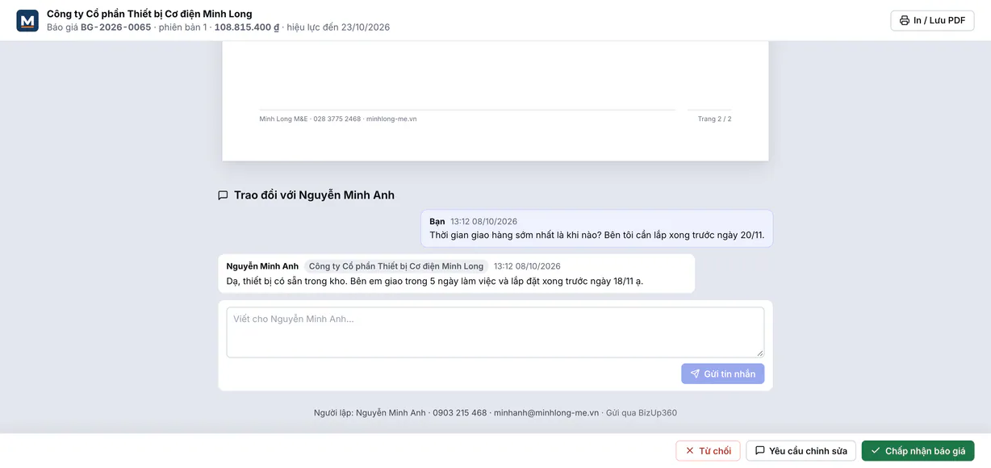
Task: Send message with Gửi tin nhắn button
Action: click(722, 374)
